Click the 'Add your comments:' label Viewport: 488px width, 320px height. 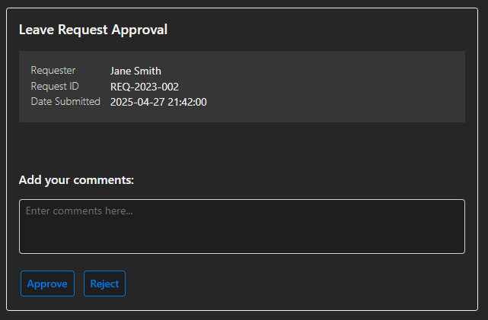coord(76,180)
